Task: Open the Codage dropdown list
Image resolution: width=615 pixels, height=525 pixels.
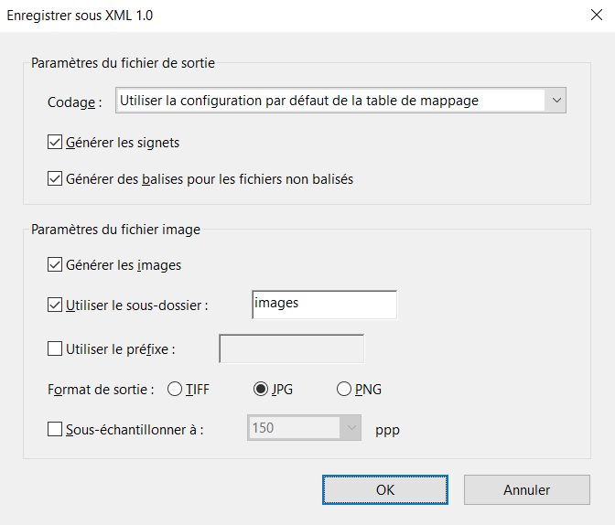Action: pos(555,101)
